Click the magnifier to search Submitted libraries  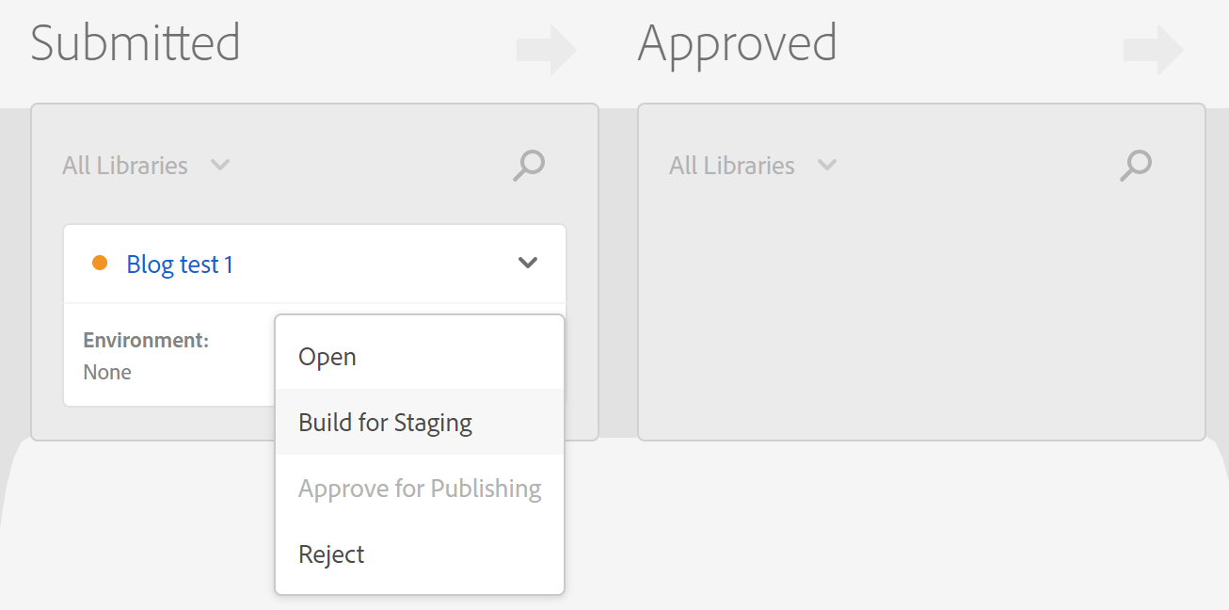[x=528, y=165]
